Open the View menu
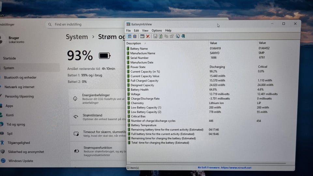The height and width of the screenshot is (176, 313). (145, 31)
